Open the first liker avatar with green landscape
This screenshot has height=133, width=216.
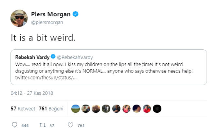[76, 109]
